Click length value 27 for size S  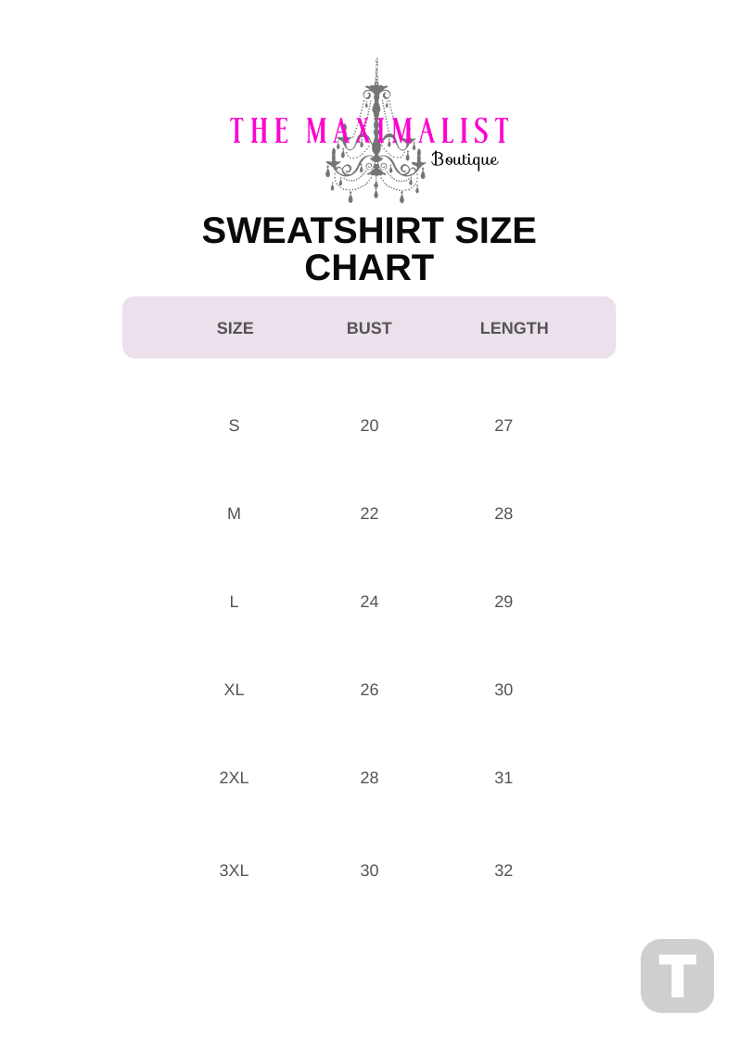coord(503,425)
